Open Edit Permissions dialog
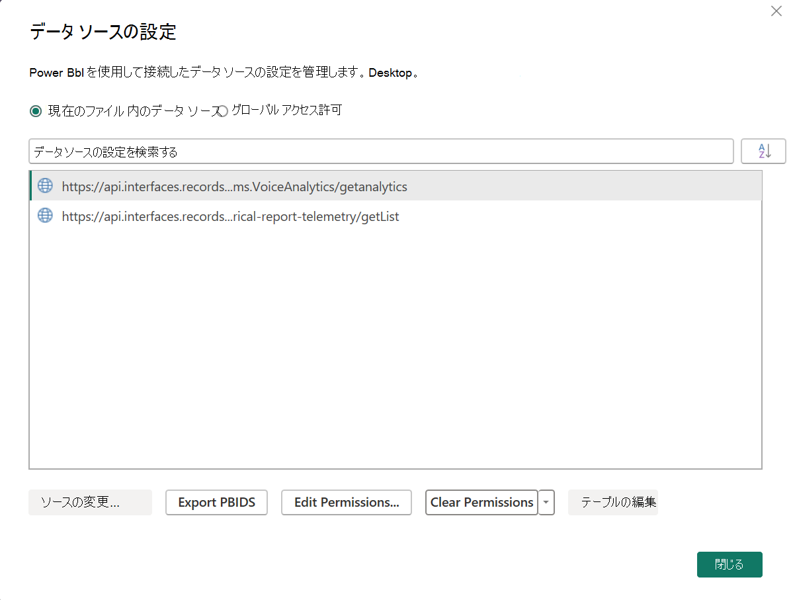This screenshot has height=600, width=789. 346,503
